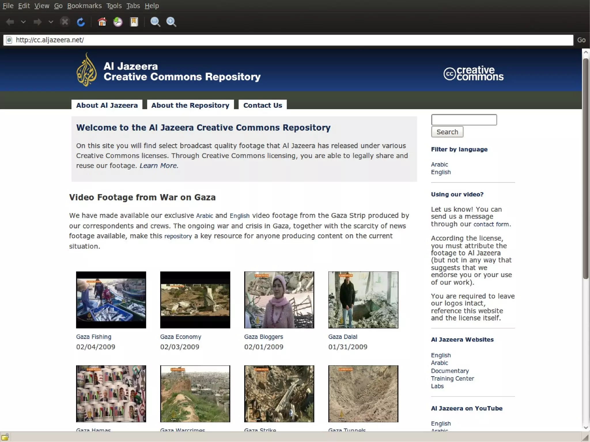The width and height of the screenshot is (590, 442).
Task: Click the Zoom In magnifier icon
Action: 171,22
